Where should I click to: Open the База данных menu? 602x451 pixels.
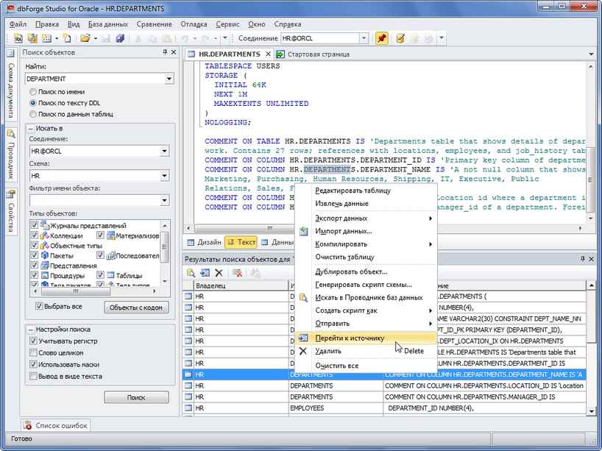[108, 24]
